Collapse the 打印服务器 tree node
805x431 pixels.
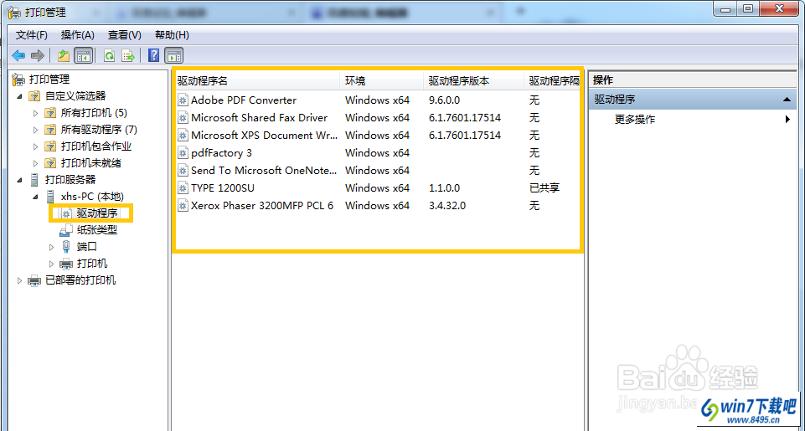click(x=19, y=181)
